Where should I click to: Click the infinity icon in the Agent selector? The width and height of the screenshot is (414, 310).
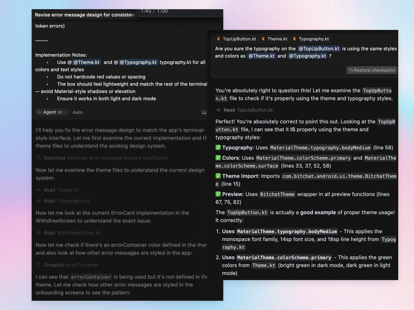pos(40,112)
